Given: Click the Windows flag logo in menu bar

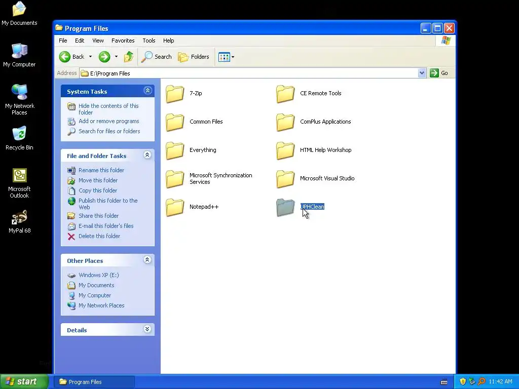Looking at the screenshot, I should point(446,41).
